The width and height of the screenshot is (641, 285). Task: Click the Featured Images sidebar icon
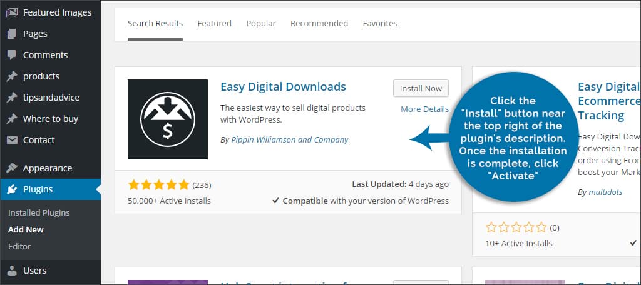point(12,12)
